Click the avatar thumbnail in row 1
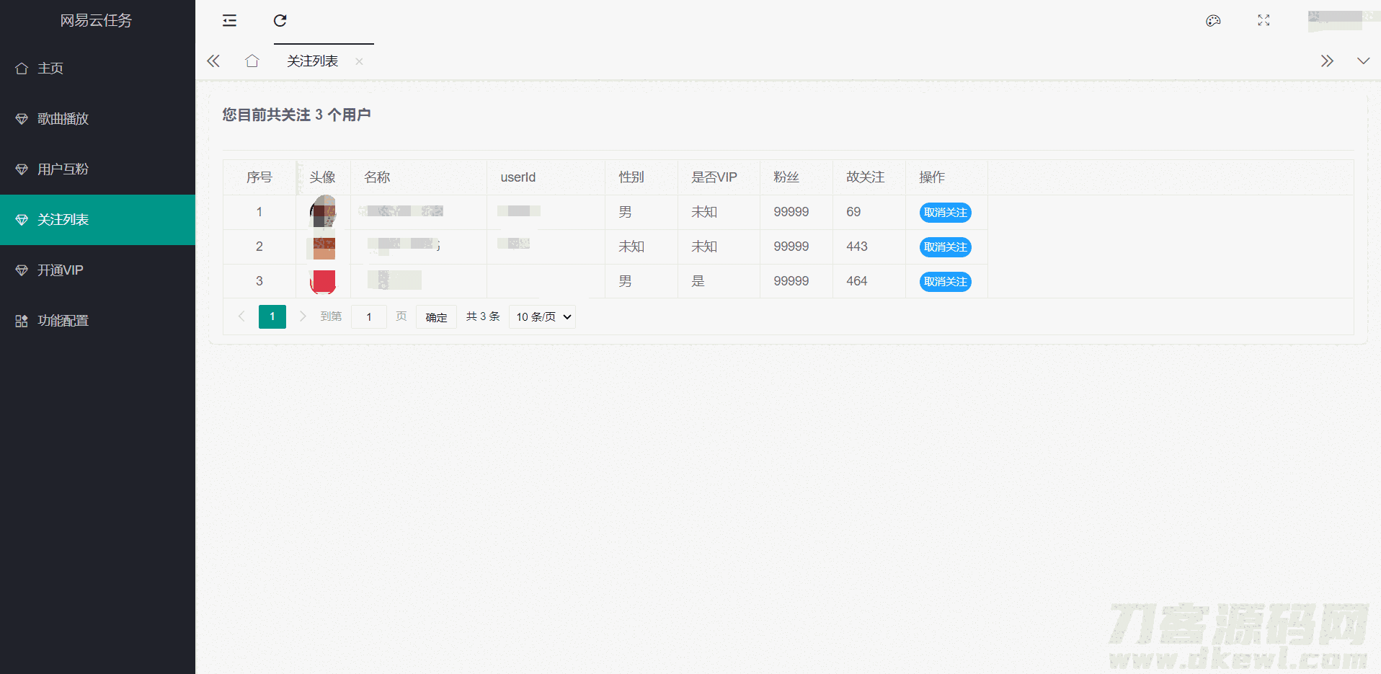The height and width of the screenshot is (674, 1381). 323,211
